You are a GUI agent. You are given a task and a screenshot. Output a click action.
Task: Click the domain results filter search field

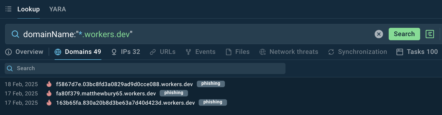click(145, 68)
